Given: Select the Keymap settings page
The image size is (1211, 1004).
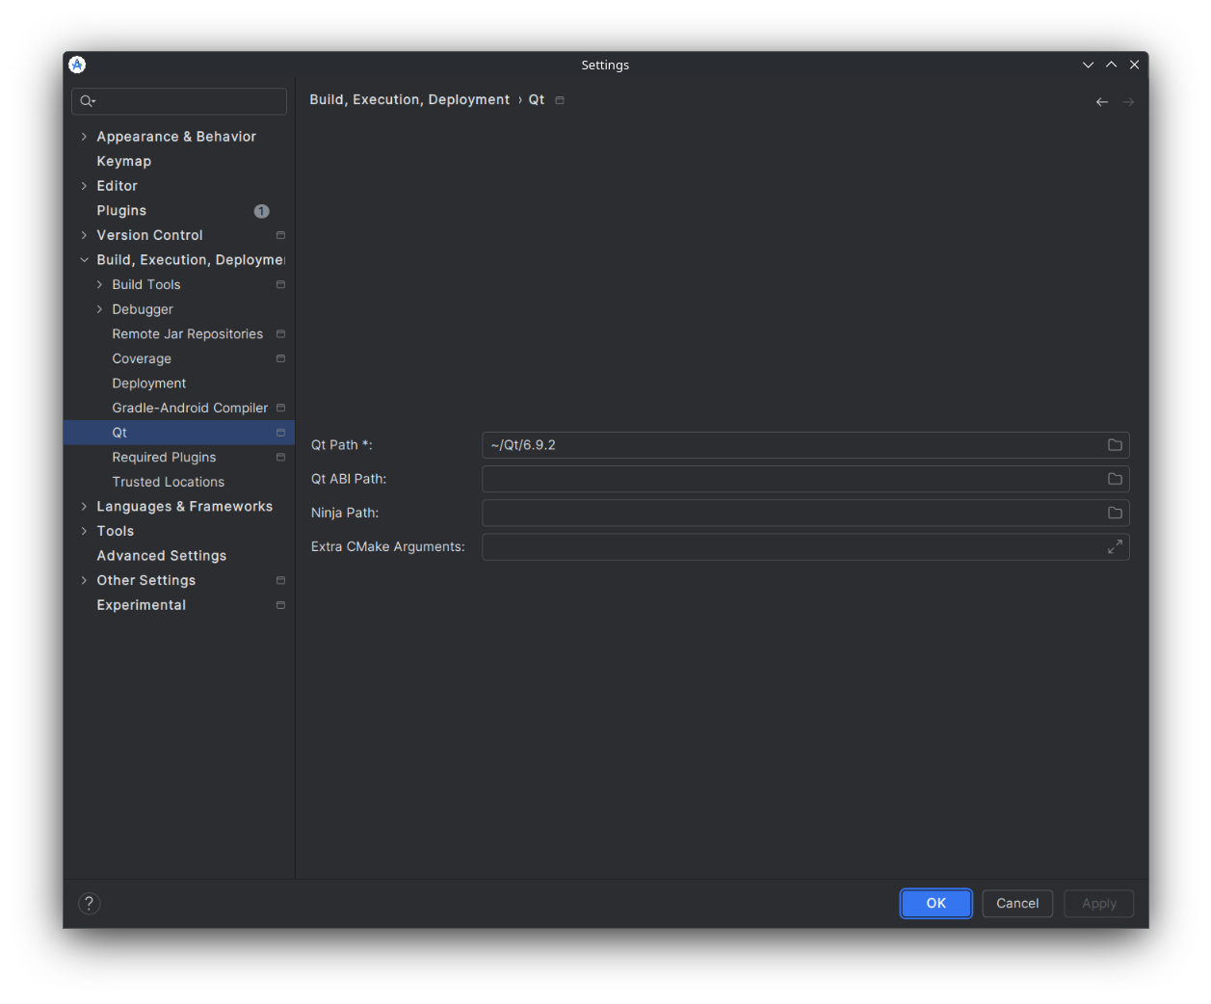Looking at the screenshot, I should coord(123,161).
